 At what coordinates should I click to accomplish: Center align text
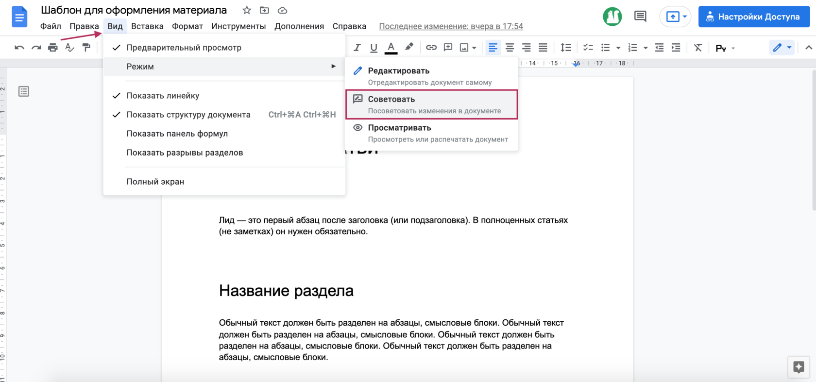(510, 48)
